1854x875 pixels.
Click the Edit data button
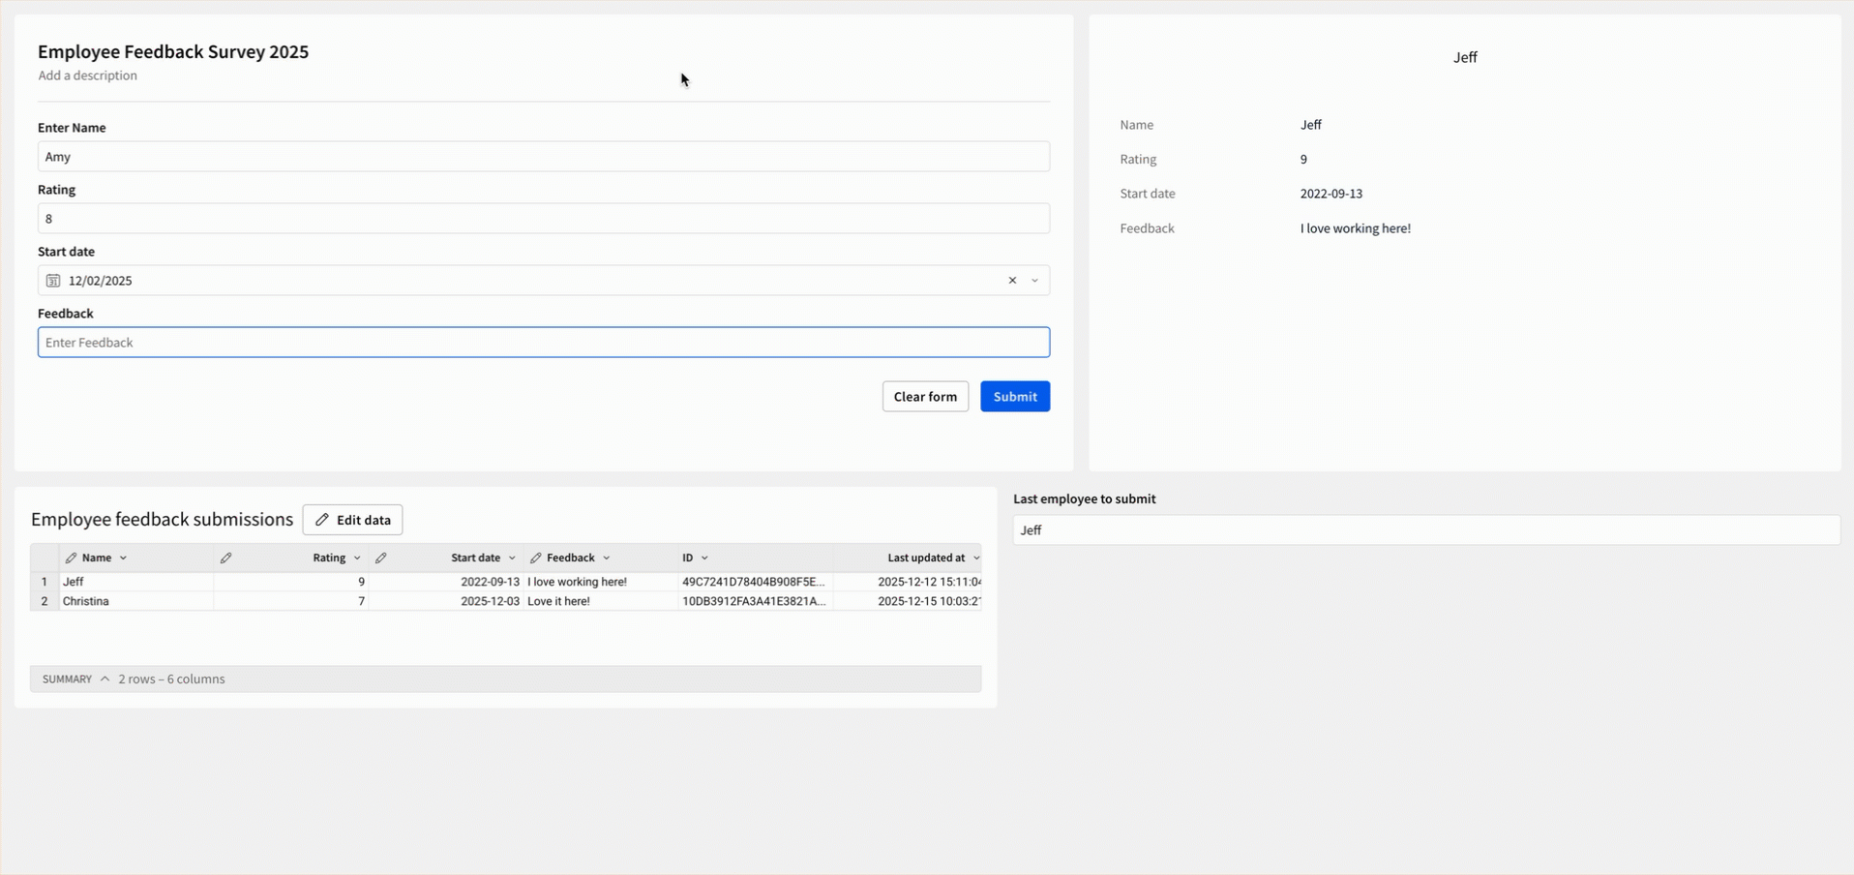[352, 520]
